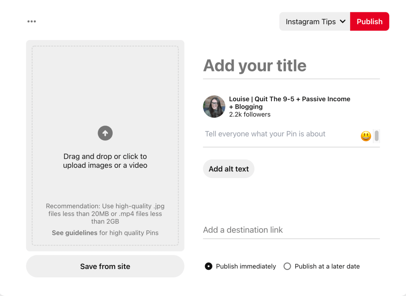Image resolution: width=406 pixels, height=296 pixels.
Task: Focus the Tell everyone description field
Action: click(278, 134)
